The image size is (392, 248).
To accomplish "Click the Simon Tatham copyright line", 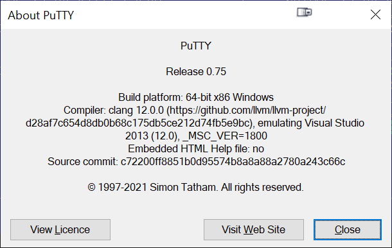I will (x=196, y=187).
